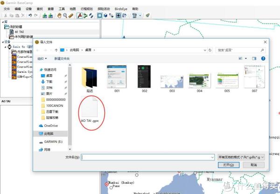Open the 编辑 menu

coord(18,9)
